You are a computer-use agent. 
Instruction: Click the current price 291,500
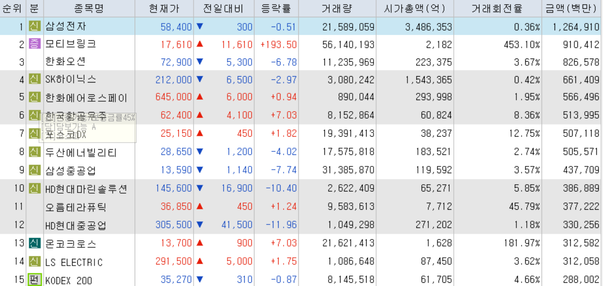(173, 262)
